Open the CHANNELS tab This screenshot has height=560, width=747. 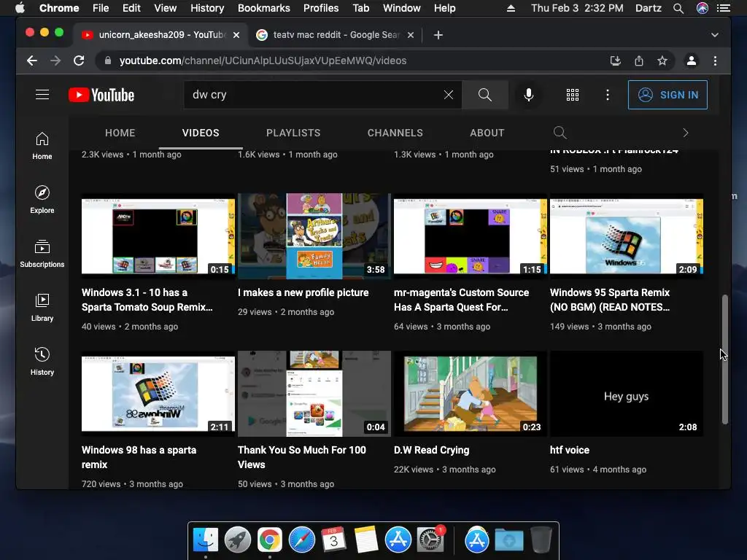395,133
